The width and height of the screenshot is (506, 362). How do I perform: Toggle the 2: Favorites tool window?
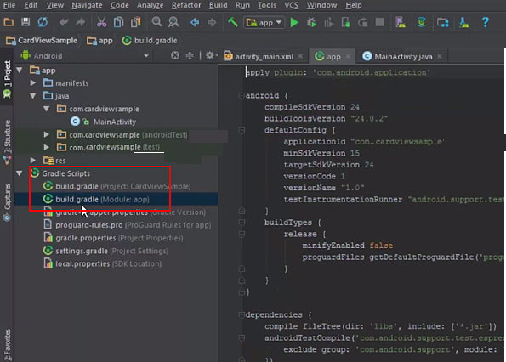7,344
